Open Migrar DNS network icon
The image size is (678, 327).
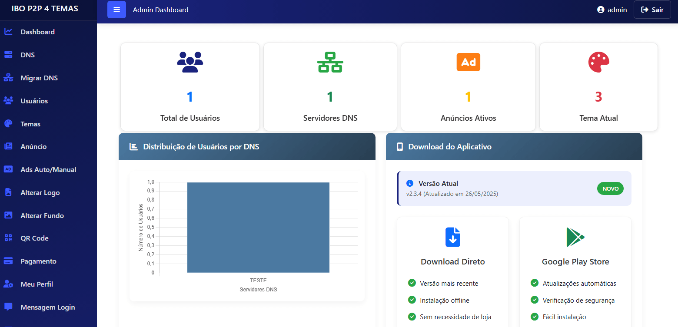8,78
